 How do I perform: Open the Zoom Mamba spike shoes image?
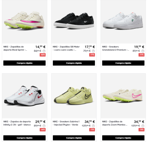coord(123,96)
